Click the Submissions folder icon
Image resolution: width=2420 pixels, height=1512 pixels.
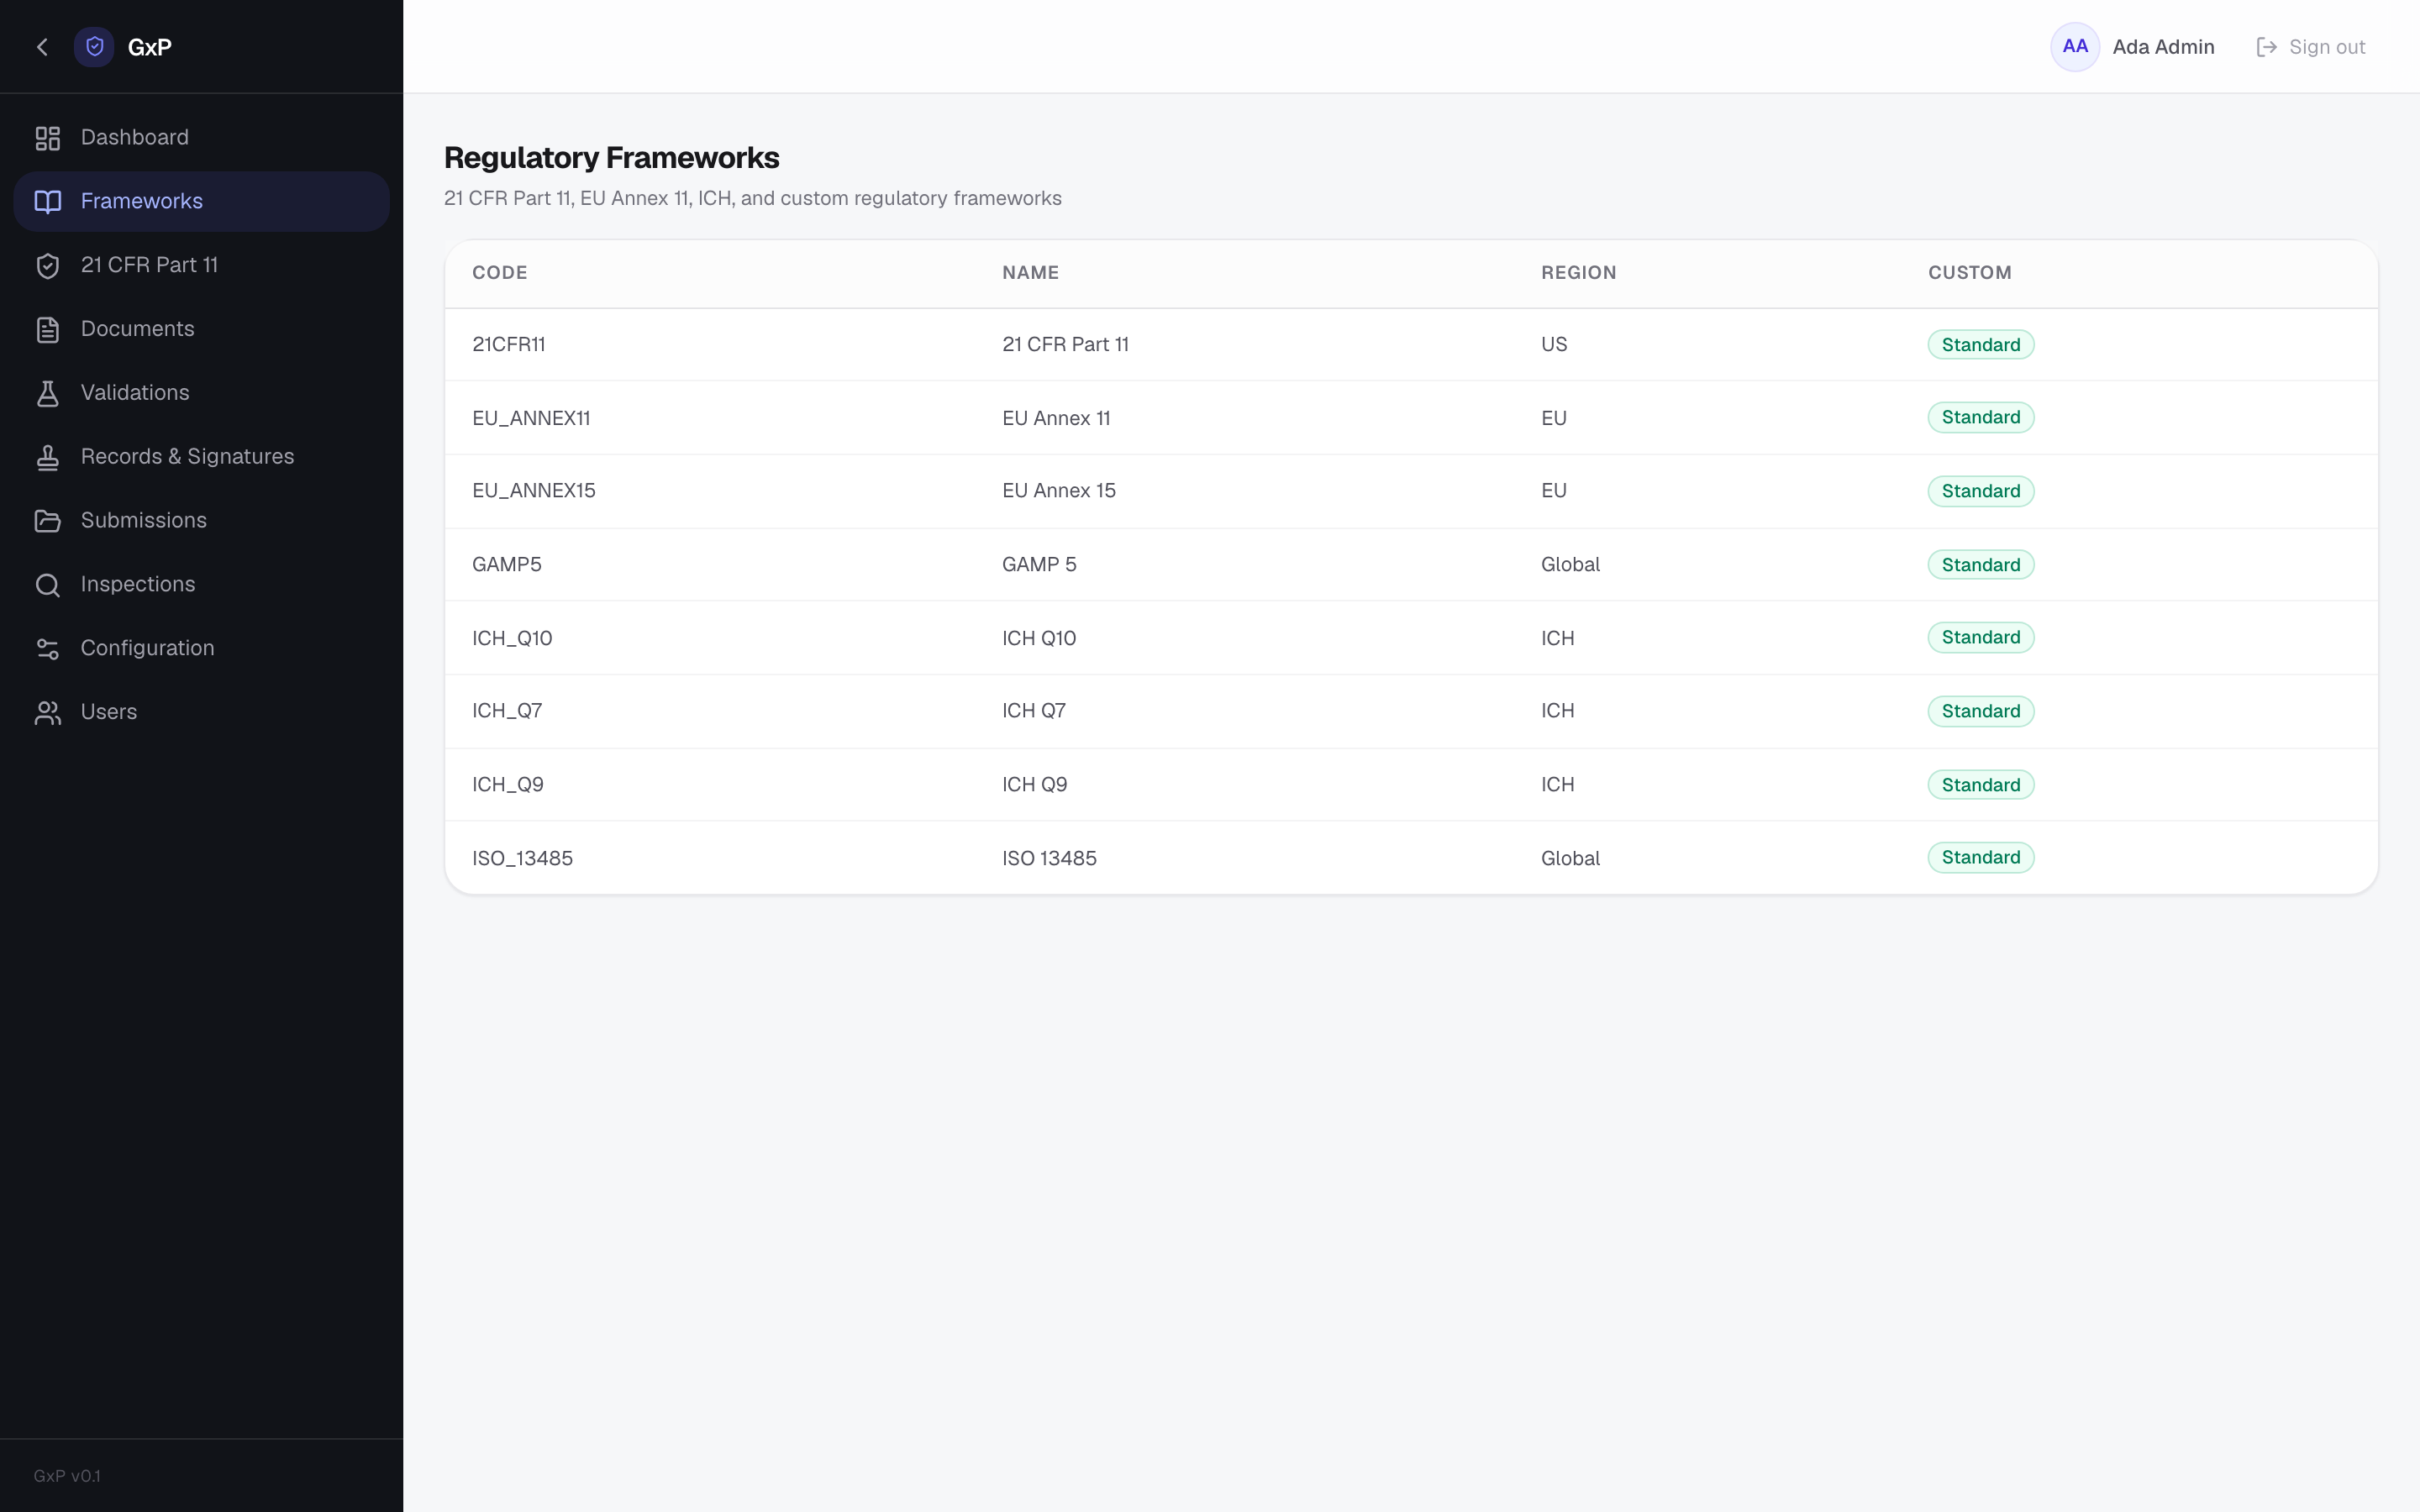[48, 521]
